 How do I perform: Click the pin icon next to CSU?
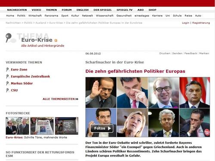(7, 90)
